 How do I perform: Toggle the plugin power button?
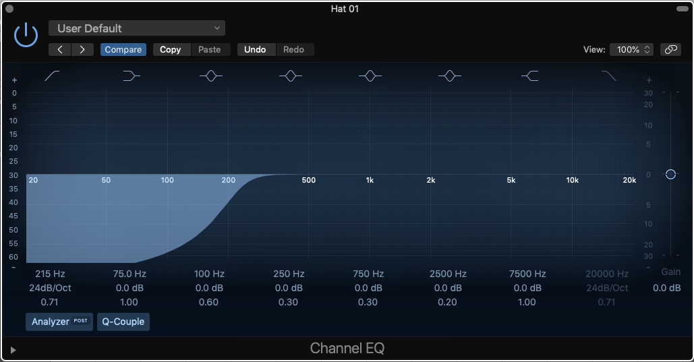point(26,35)
